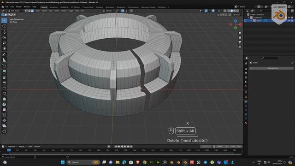Image resolution: width=295 pixels, height=166 pixels.
Task: Select the Inset Faces tool
Action: tap(4, 77)
